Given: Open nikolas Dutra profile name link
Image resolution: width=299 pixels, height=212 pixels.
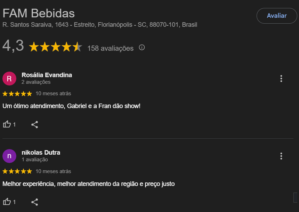Looking at the screenshot, I should 41,153.
